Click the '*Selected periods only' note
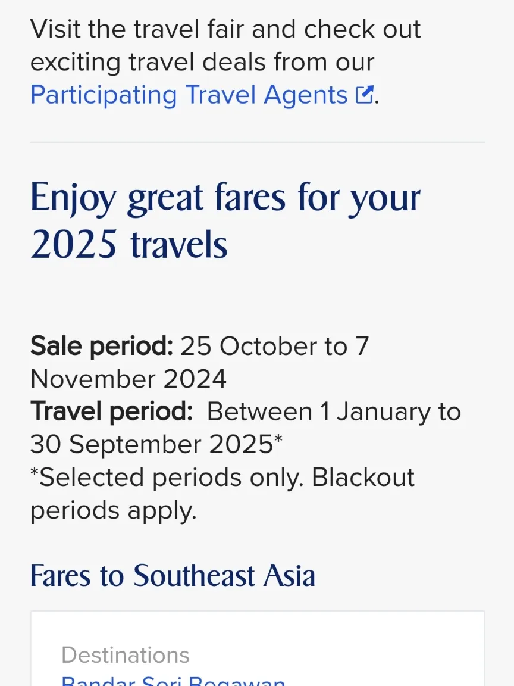The width and height of the screenshot is (514, 686). pyautogui.click(x=222, y=478)
